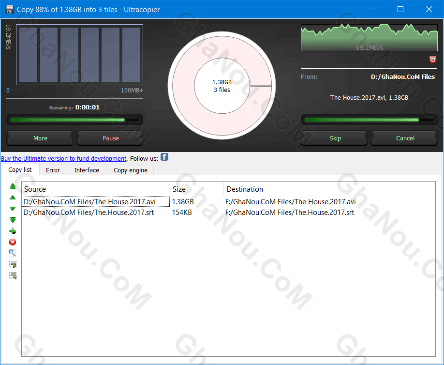444x365 pixels.
Task: Click the circular 1.38GB progress ring
Action: click(222, 86)
